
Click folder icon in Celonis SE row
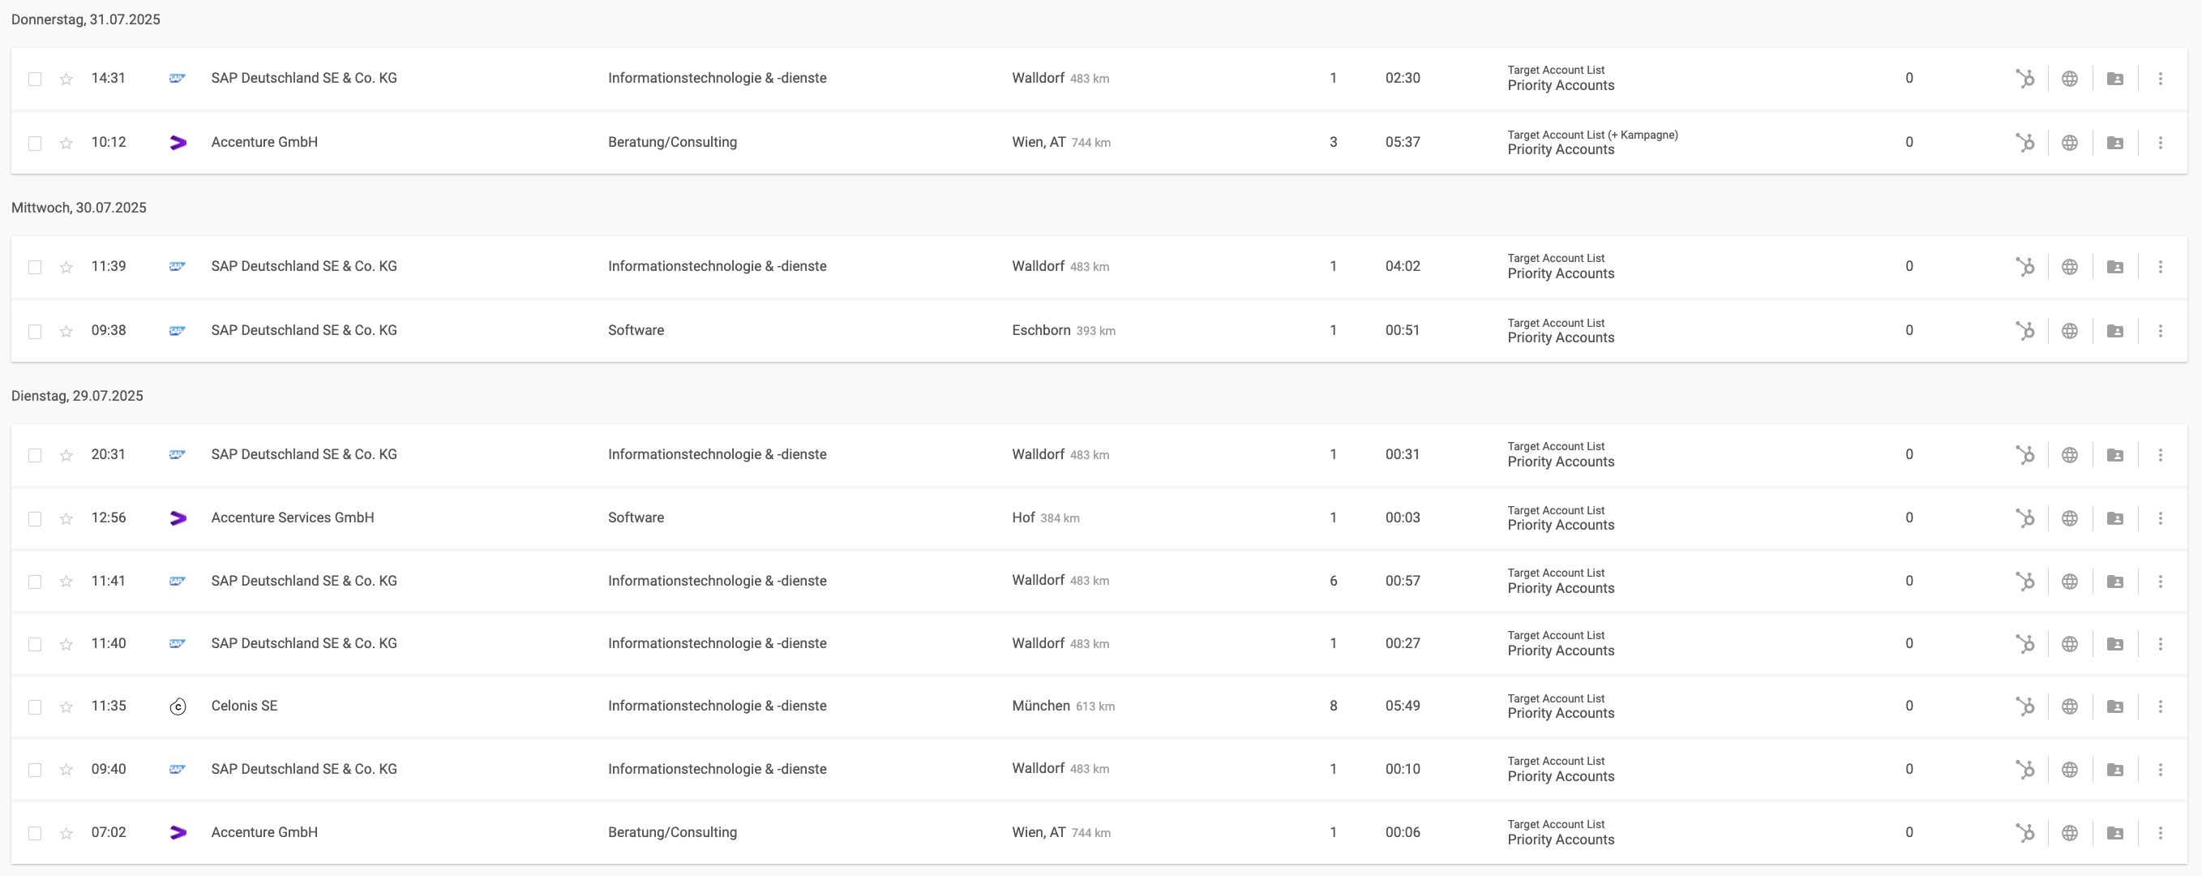coord(2114,706)
